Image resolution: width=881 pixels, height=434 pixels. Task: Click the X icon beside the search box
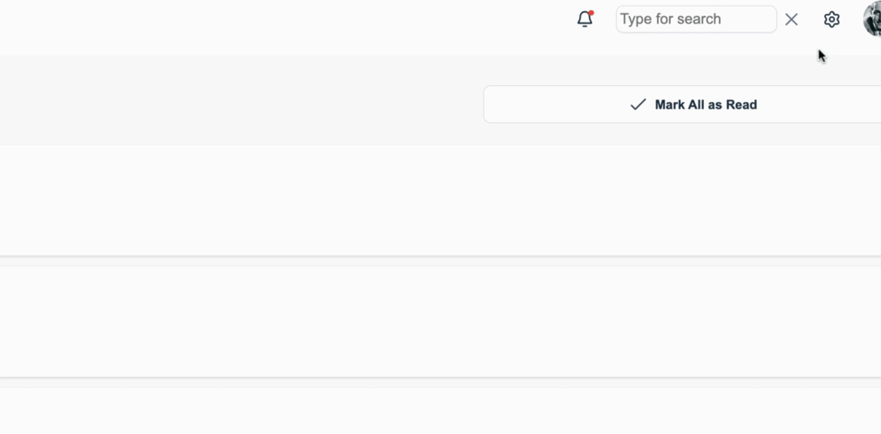791,19
